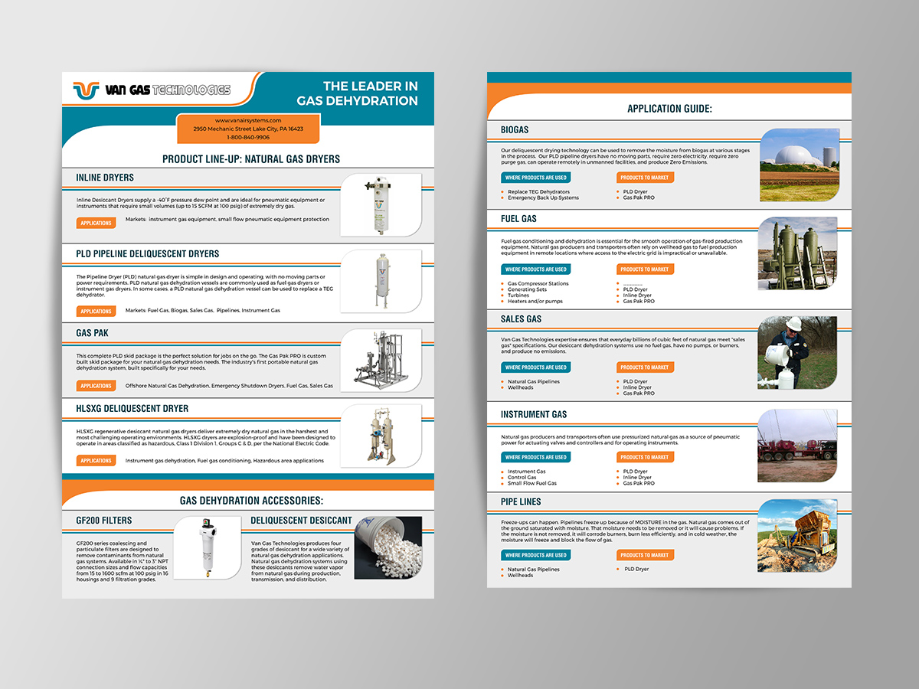Image resolution: width=919 pixels, height=689 pixels.
Task: Open the Biogas dome facility photo
Action: (798, 165)
